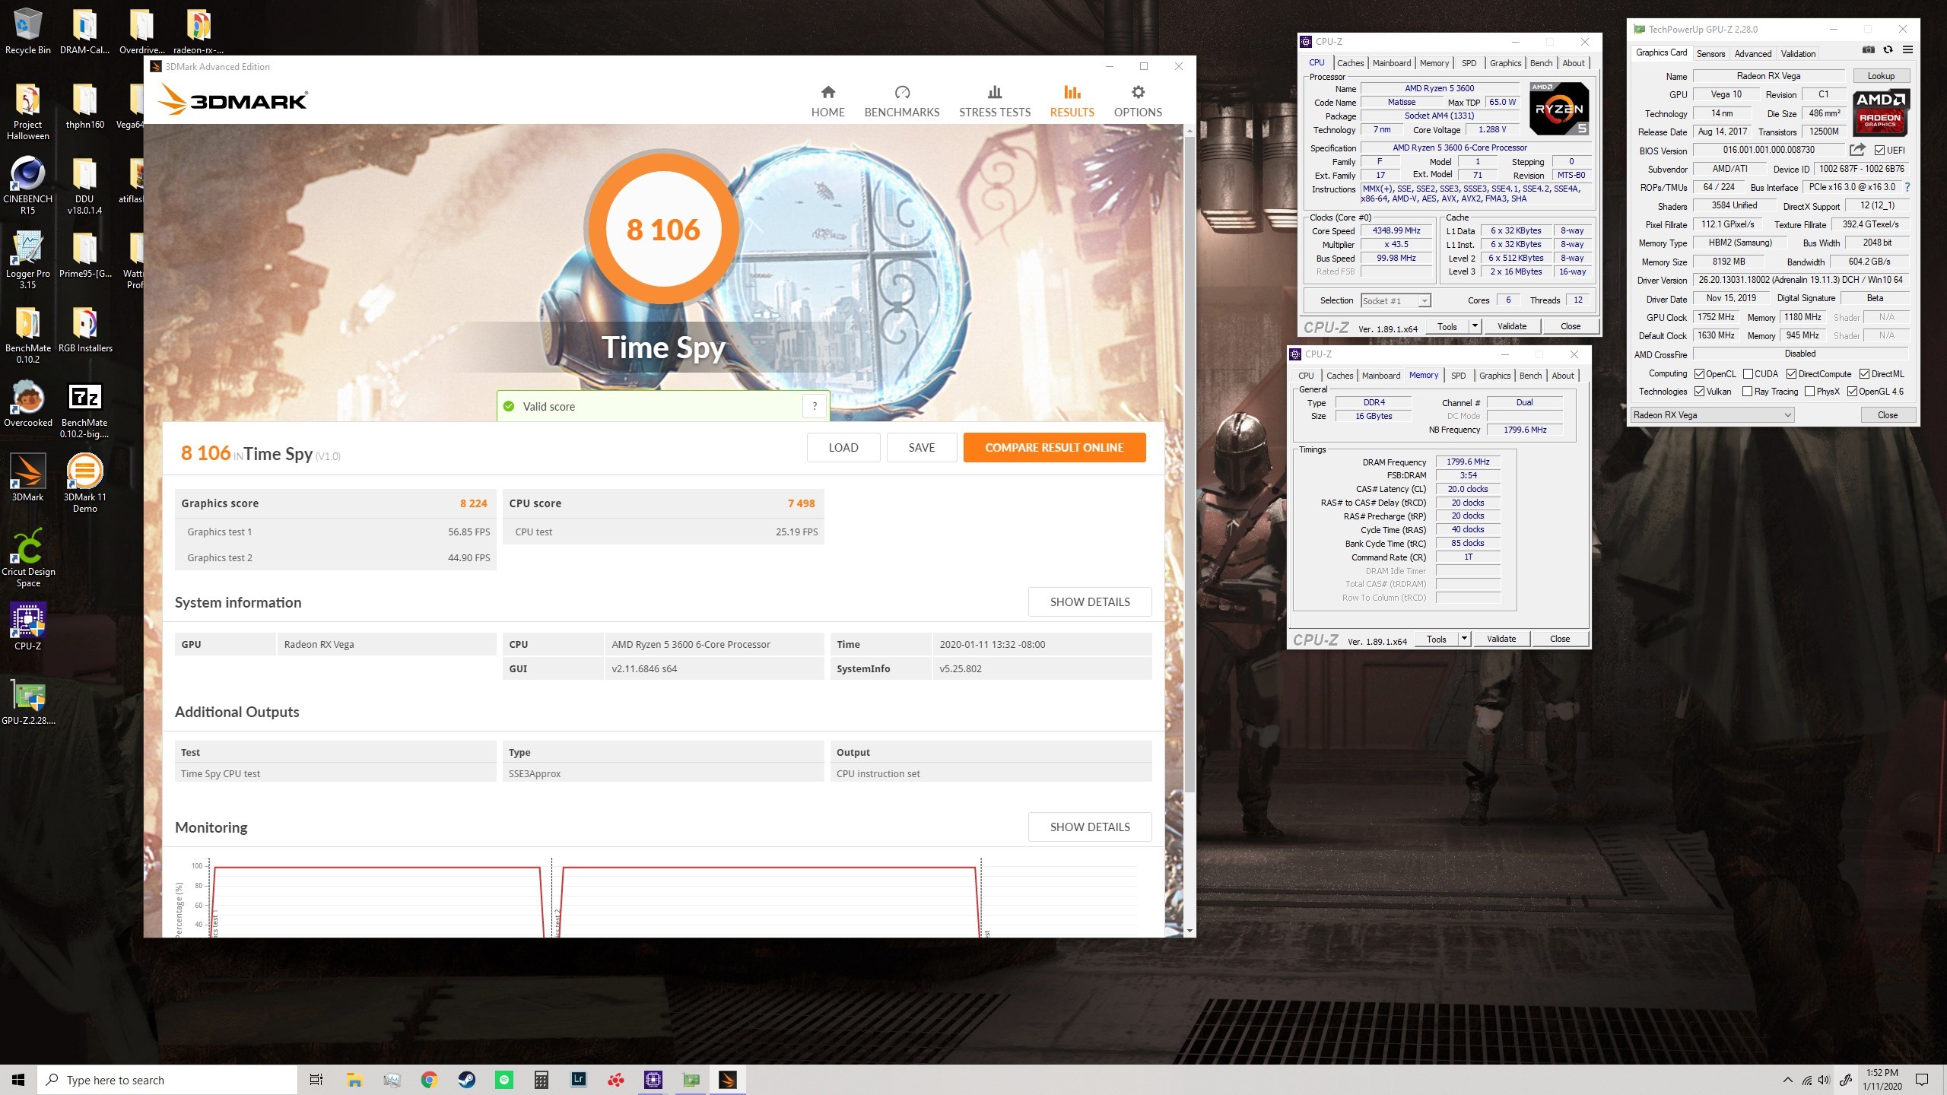Toggle the DirectCompute checkbox in GPU-Z

click(x=1791, y=373)
